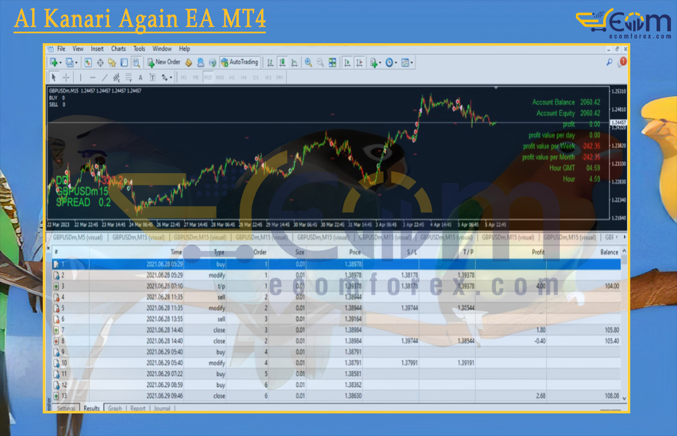This screenshot has width=677, height=436.
Task: Click the New Order button
Action: [x=163, y=62]
